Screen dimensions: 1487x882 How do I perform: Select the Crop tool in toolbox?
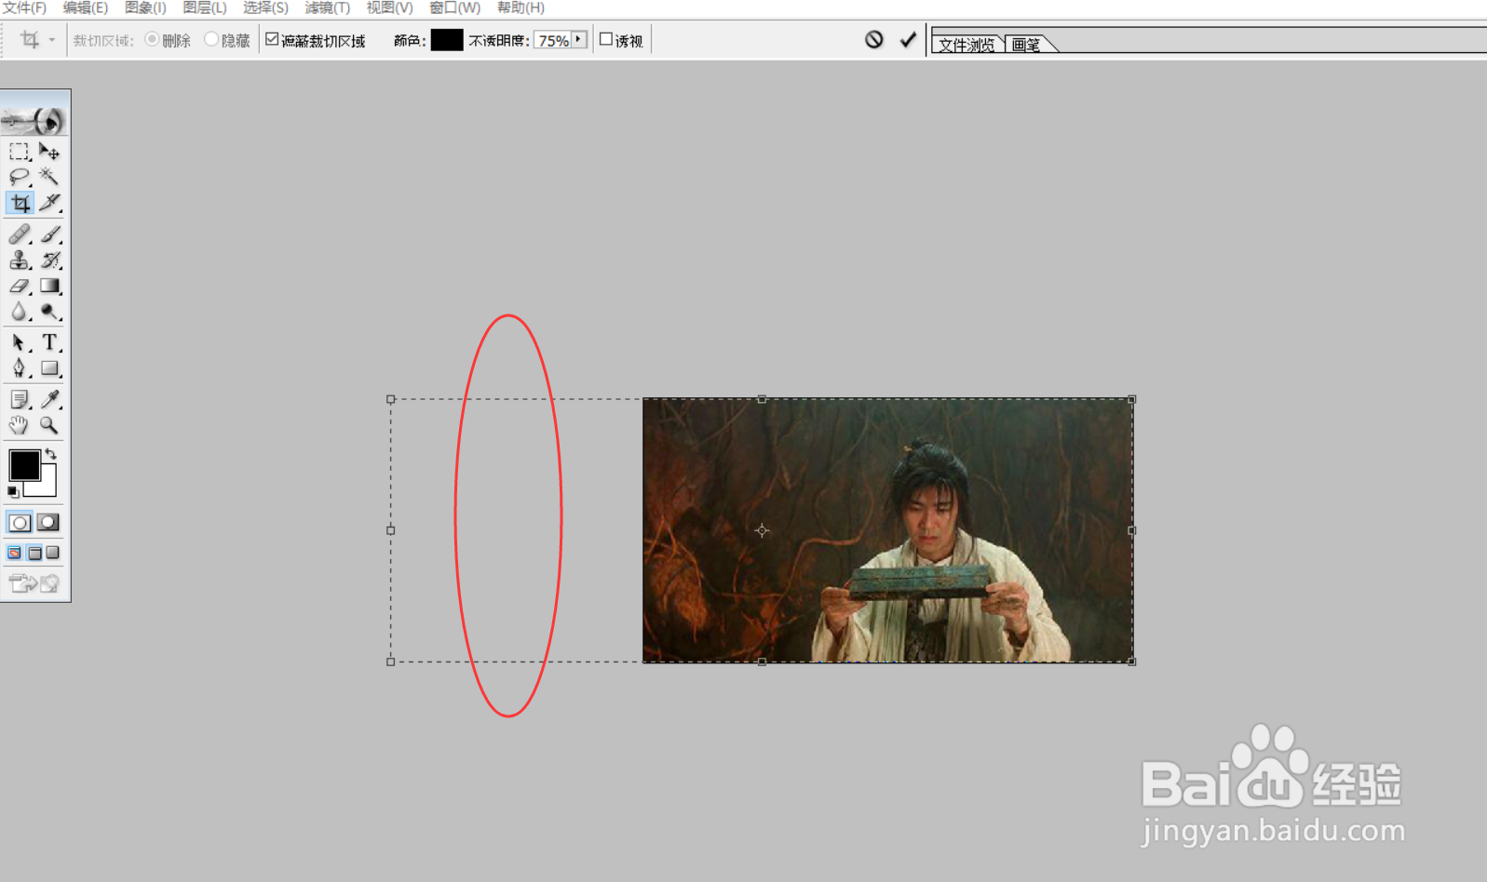[20, 203]
